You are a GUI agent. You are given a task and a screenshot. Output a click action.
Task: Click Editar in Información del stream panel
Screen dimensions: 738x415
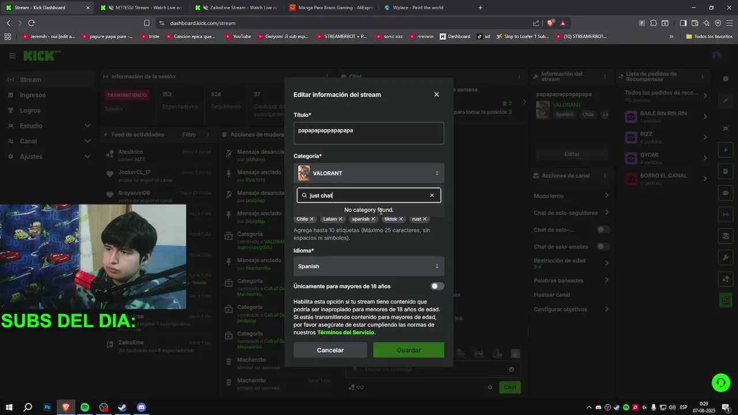coord(572,154)
